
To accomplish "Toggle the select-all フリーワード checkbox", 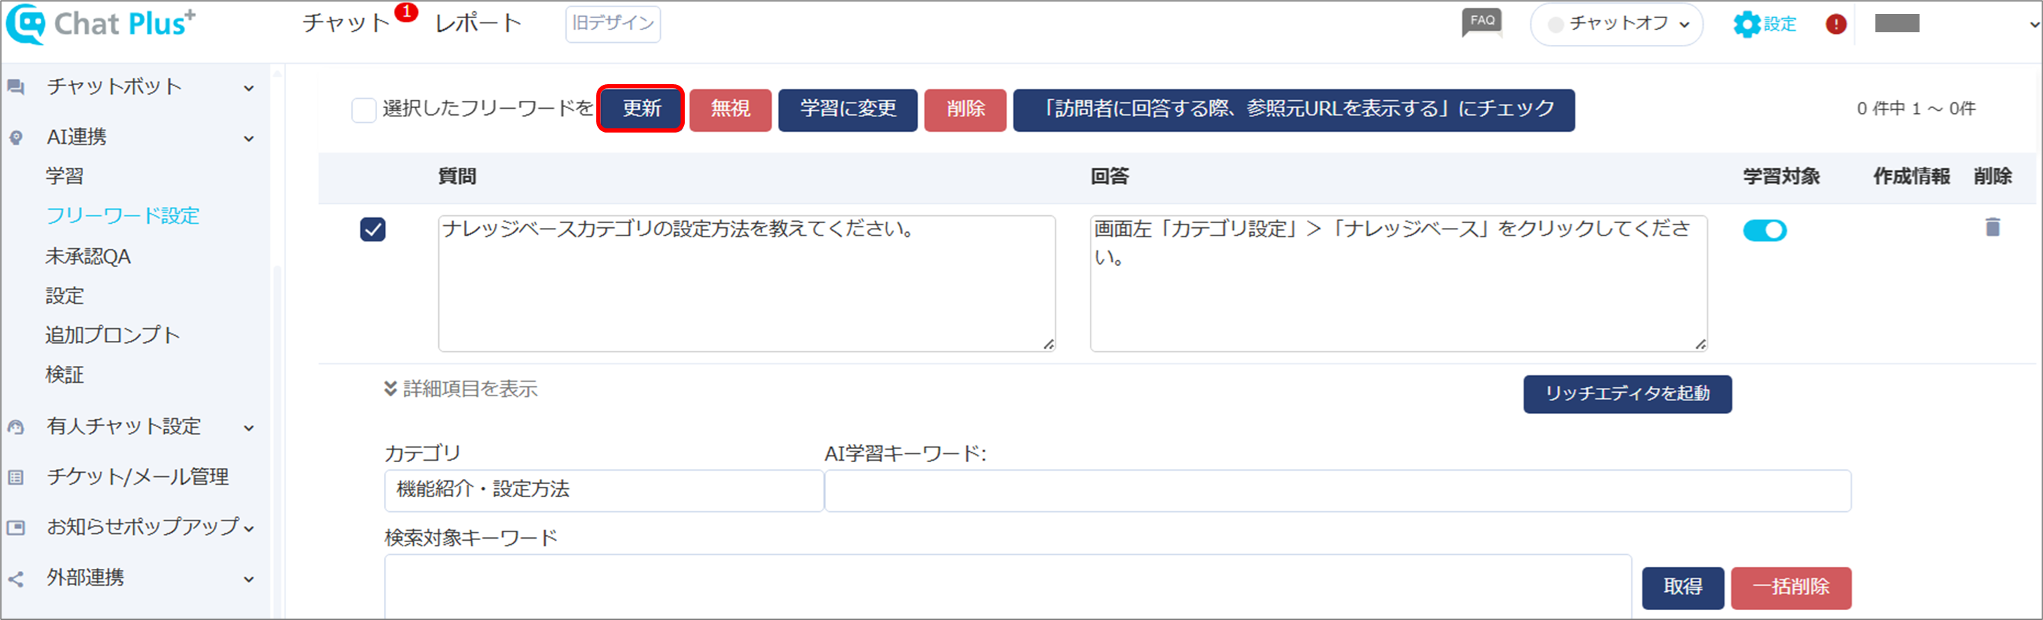I will 363,109.
